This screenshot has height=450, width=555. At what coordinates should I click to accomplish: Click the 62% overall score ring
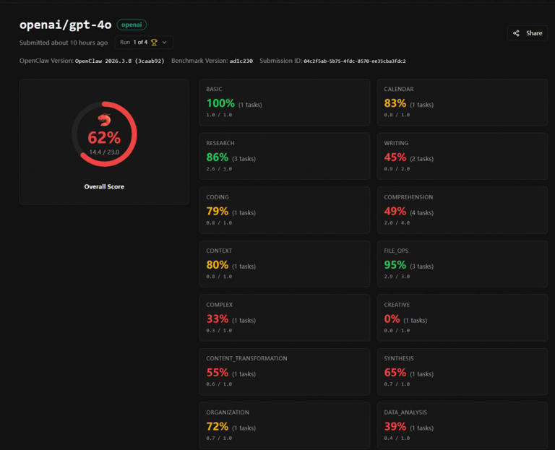(x=104, y=134)
